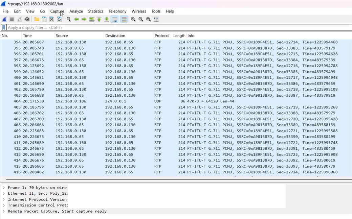
Task: Select packet 408 with Time=483580139
Action: tap(176, 125)
